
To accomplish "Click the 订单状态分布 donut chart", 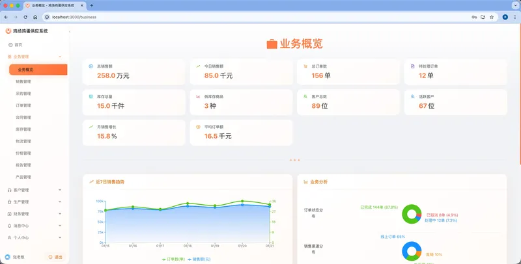I will point(412,214).
